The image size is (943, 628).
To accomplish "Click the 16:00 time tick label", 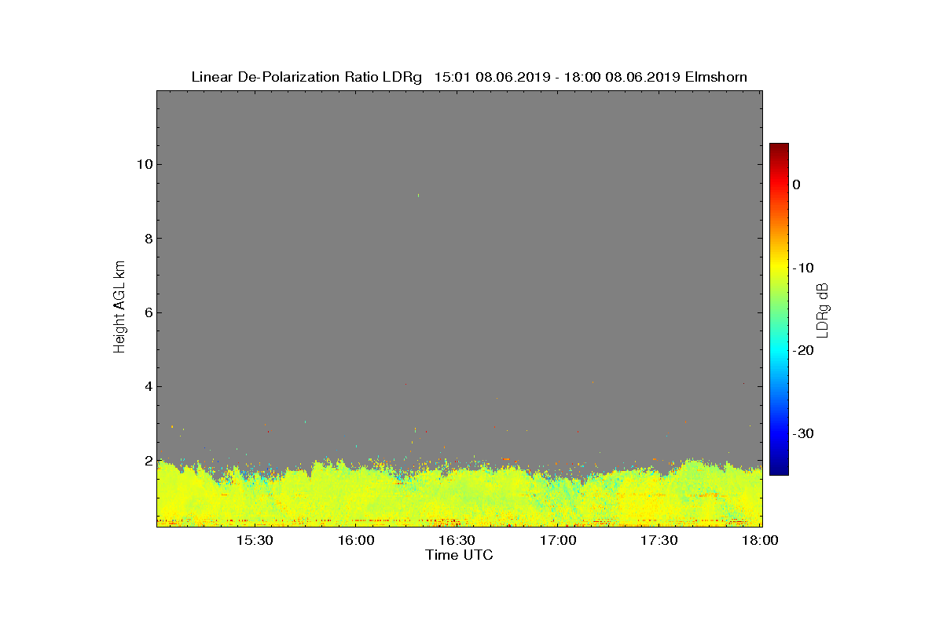I will point(355,540).
